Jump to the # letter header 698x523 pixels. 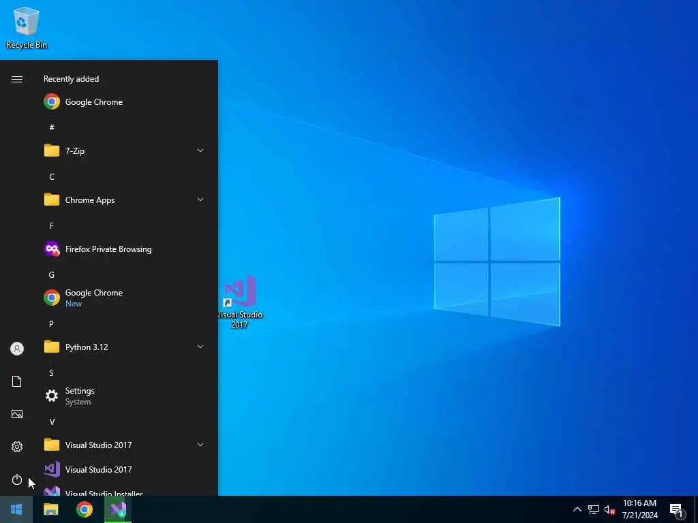(52, 127)
